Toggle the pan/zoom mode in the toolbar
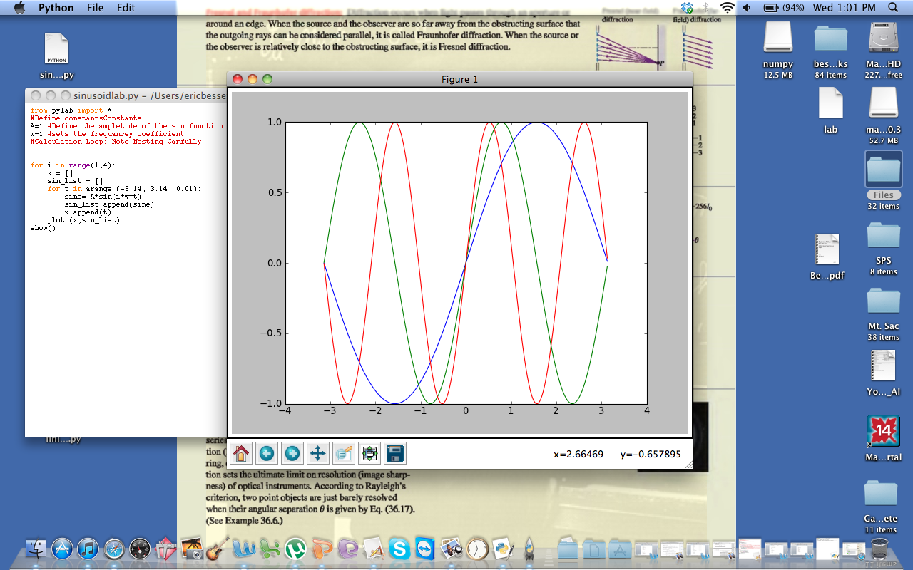Image resolution: width=913 pixels, height=570 pixels. pyautogui.click(x=317, y=453)
